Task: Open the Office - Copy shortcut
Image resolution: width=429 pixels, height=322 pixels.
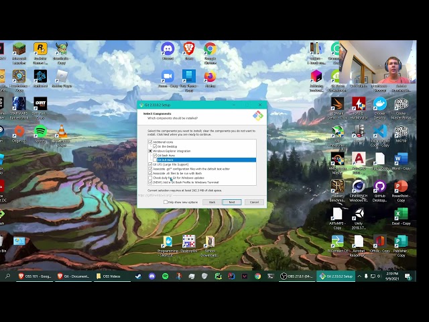Action: point(380,244)
